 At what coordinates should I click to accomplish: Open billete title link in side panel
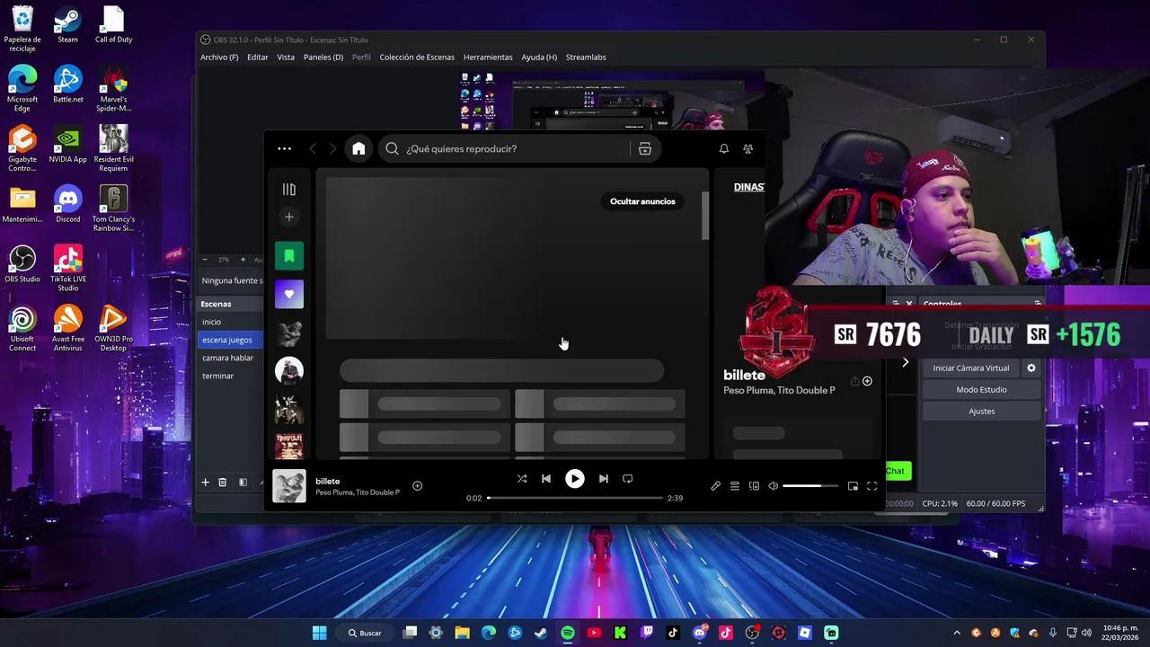[744, 375]
